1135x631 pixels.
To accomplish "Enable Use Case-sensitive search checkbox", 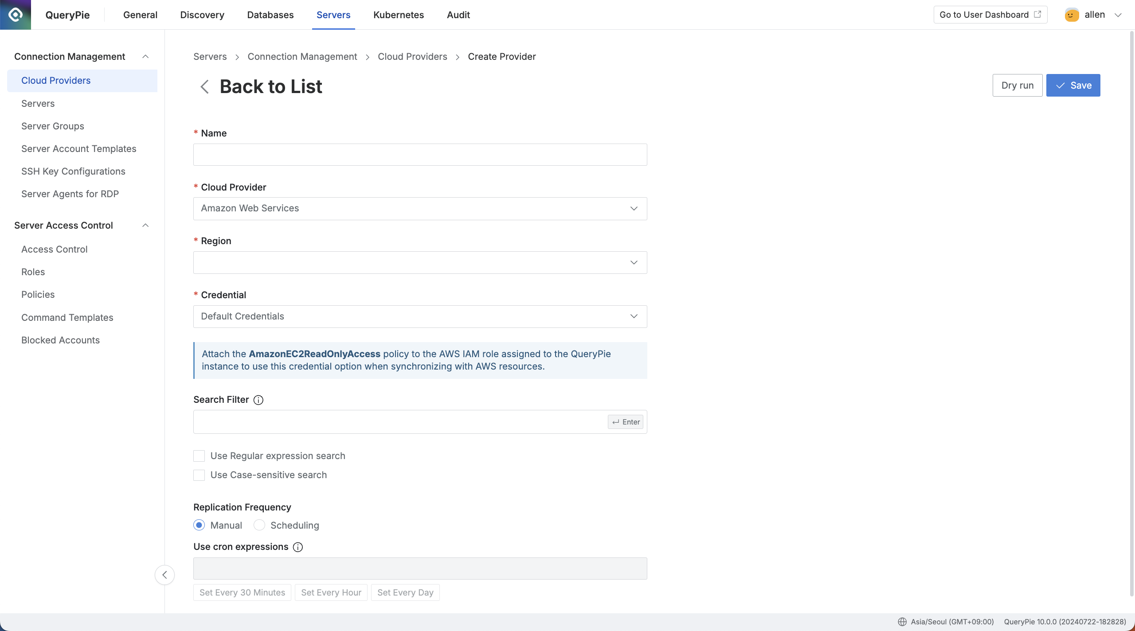I will coord(199,475).
